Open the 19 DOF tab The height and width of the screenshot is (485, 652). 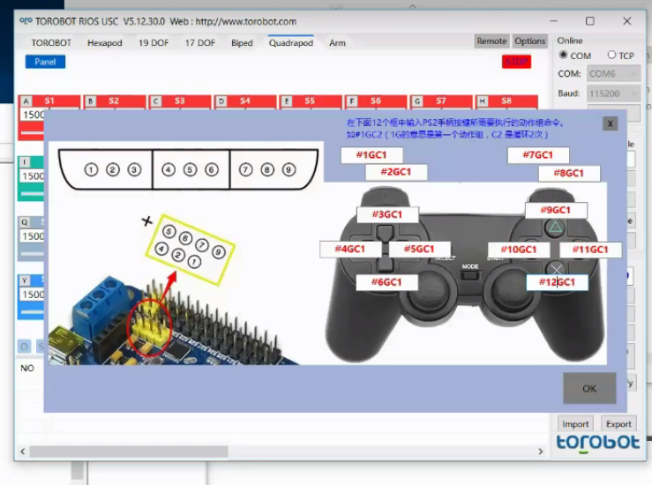[x=154, y=43]
